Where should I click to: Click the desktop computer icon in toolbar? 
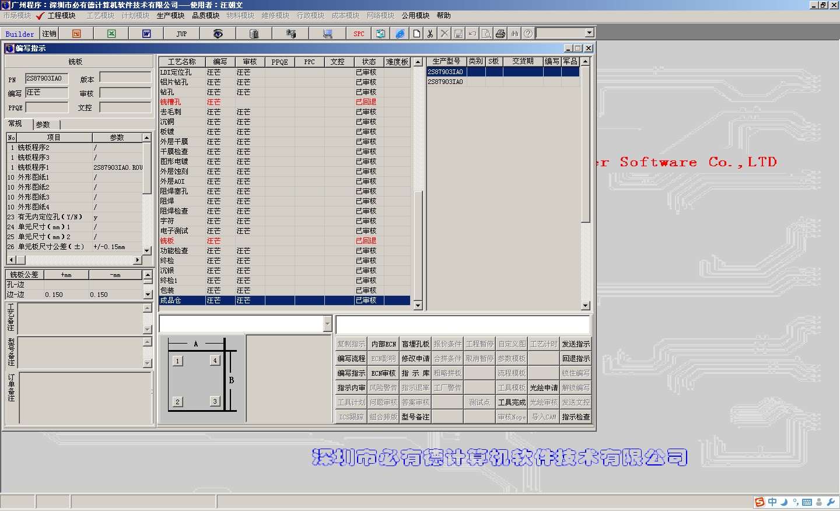pos(327,34)
